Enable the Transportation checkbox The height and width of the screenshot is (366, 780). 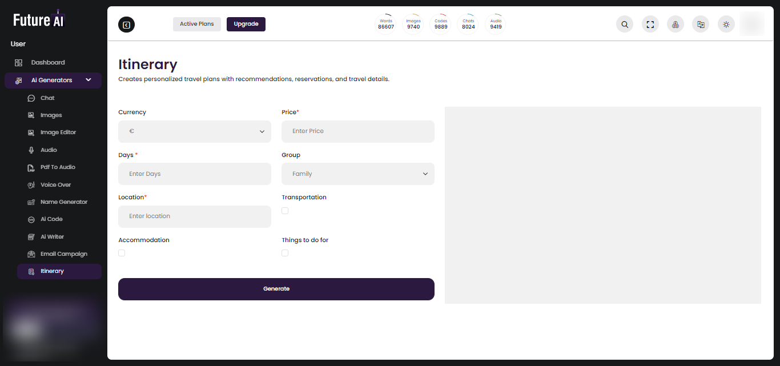[x=285, y=211]
